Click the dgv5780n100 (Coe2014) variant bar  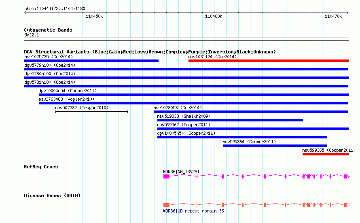[x=186, y=78]
